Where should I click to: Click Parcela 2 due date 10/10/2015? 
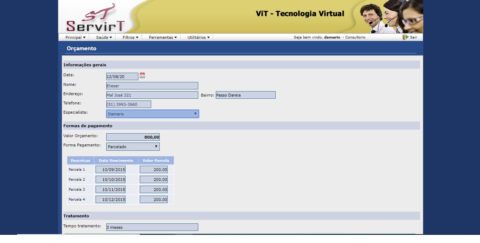click(x=111, y=180)
